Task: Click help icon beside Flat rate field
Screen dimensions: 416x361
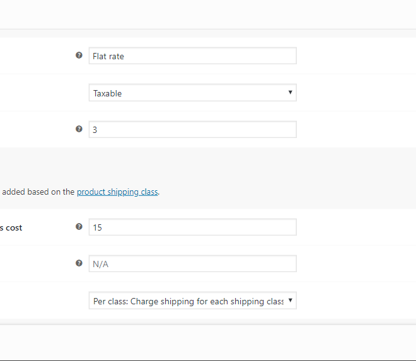Action: point(79,55)
